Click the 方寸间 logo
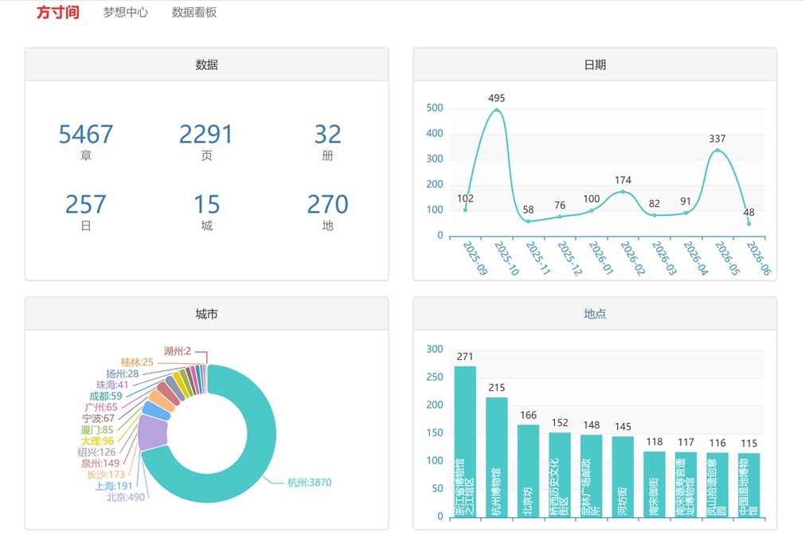The width and height of the screenshot is (805, 544). click(58, 12)
